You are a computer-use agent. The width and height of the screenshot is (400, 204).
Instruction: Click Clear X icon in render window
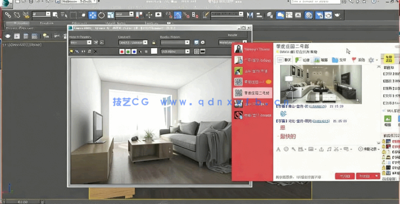pyautogui.click(x=96, y=52)
